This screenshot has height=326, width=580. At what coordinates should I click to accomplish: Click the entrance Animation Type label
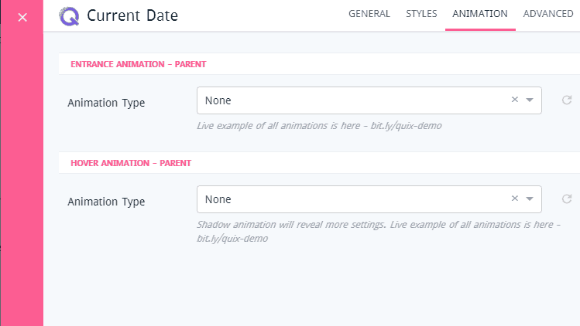pyautogui.click(x=106, y=103)
